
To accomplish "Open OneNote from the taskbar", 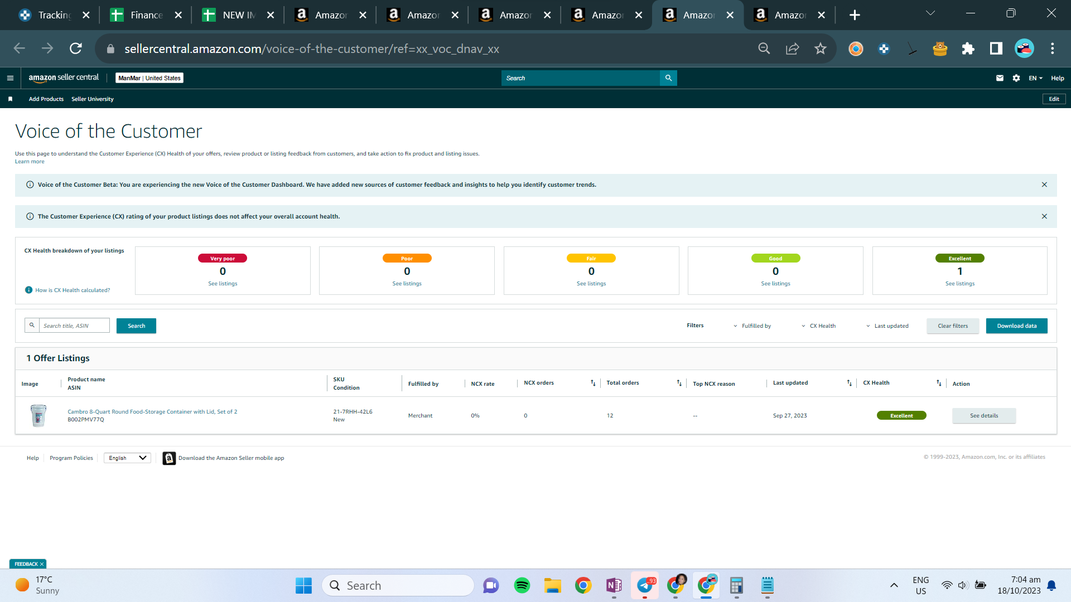I will point(614,585).
